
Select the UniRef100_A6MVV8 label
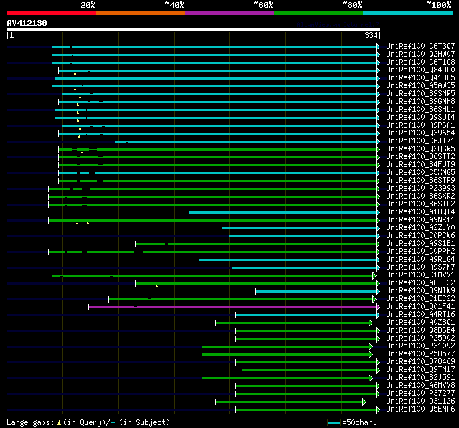[420, 386]
